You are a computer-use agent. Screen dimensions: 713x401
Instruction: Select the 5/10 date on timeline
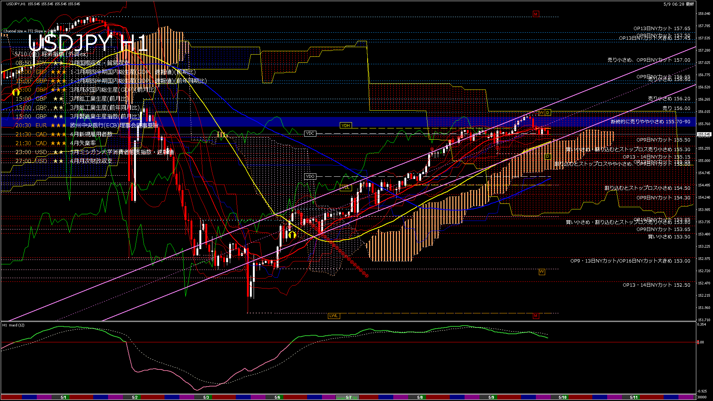pos(562,397)
